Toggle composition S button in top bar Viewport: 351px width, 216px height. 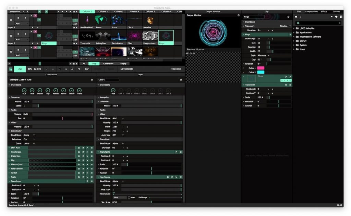pyautogui.click(x=47, y=12)
